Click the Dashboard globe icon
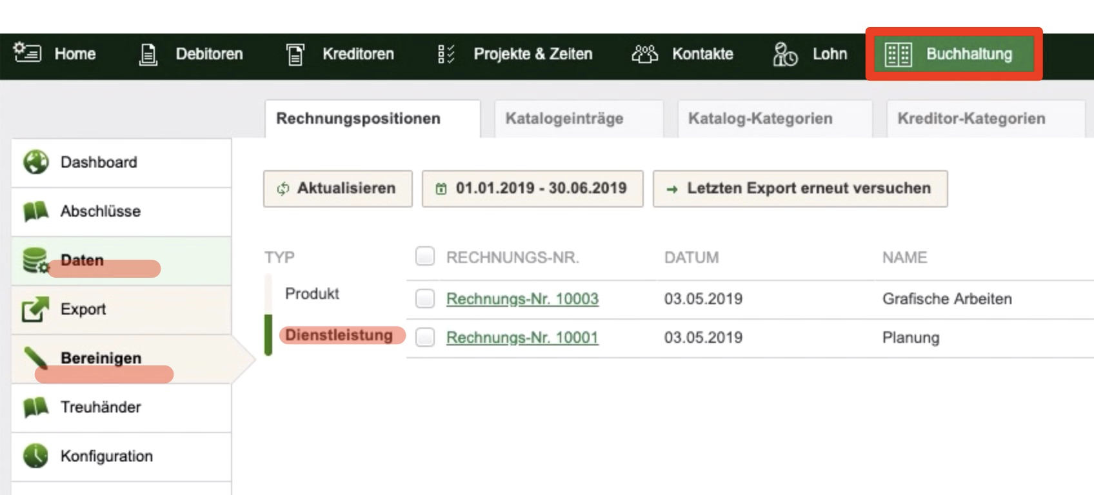This screenshot has width=1094, height=495. click(36, 162)
